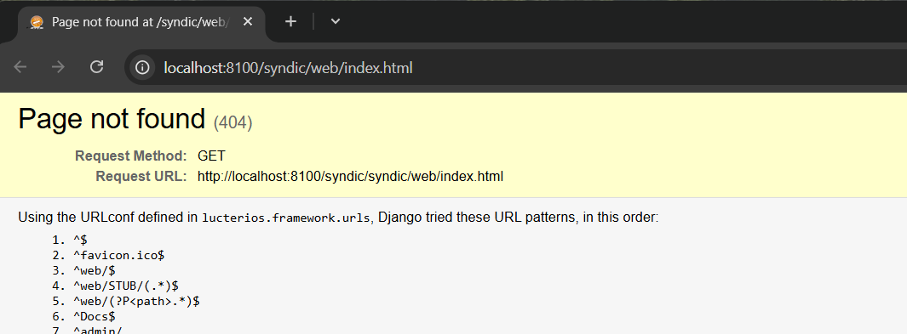The image size is (907, 334).
Task: Click the GET request method value
Action: (x=212, y=156)
